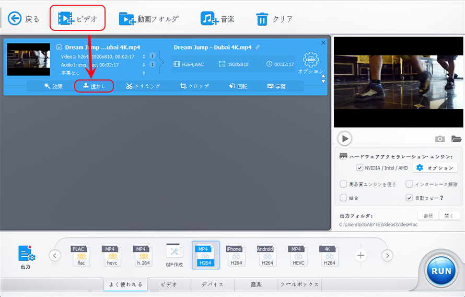Go back with the 戻る button

(x=24, y=19)
